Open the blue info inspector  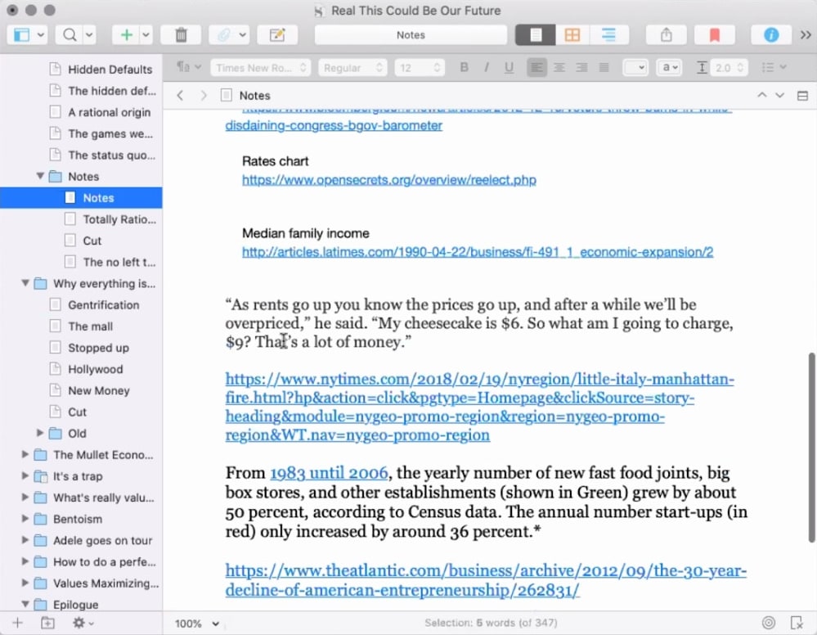770,35
